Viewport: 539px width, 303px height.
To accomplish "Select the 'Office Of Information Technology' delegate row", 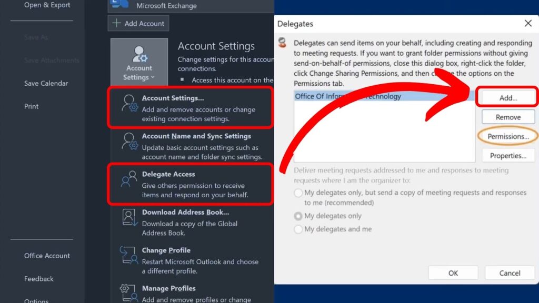I will 384,96.
